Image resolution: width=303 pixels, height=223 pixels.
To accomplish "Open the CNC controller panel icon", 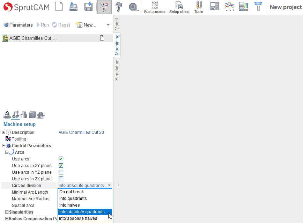I will [x=214, y=6].
